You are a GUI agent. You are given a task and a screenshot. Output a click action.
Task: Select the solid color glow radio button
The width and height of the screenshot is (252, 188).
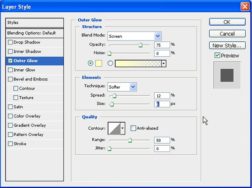pos(90,63)
